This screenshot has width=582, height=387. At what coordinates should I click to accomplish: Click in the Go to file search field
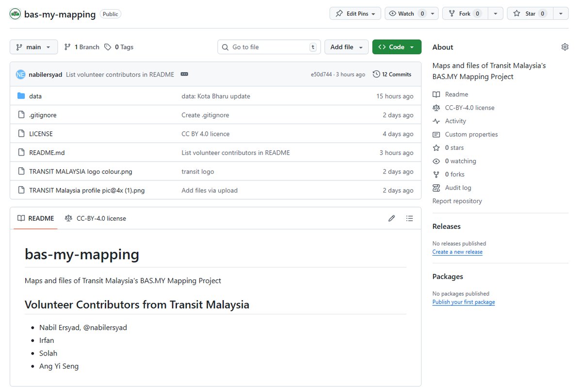269,47
